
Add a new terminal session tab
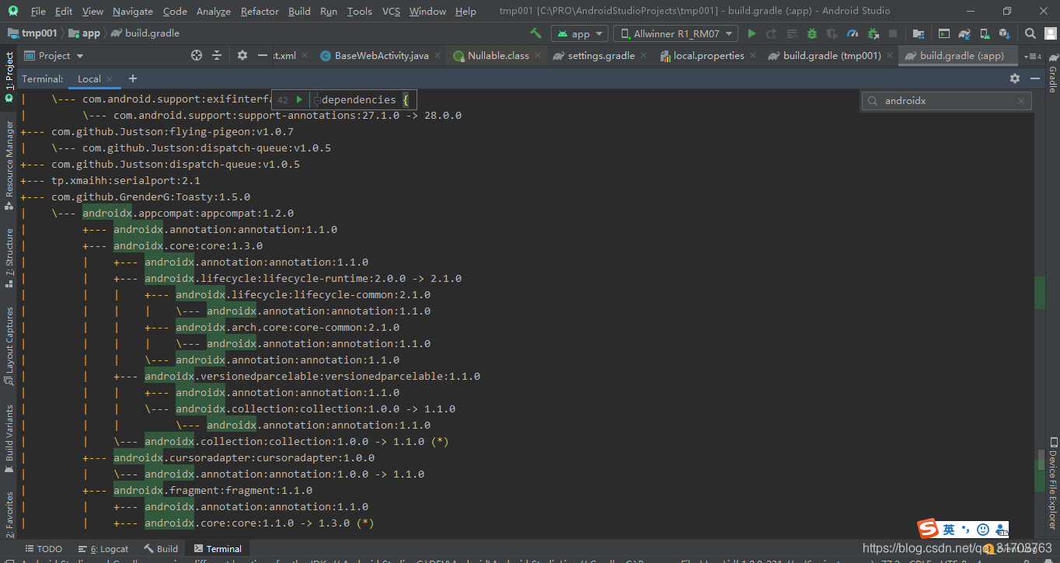point(133,78)
